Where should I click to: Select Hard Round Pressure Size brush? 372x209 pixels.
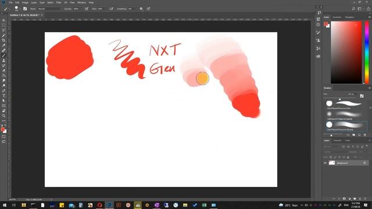tap(346, 105)
